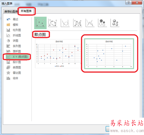Select the X Y (散点图) scatter category
The image size is (144, 135).
(x=17, y=57)
